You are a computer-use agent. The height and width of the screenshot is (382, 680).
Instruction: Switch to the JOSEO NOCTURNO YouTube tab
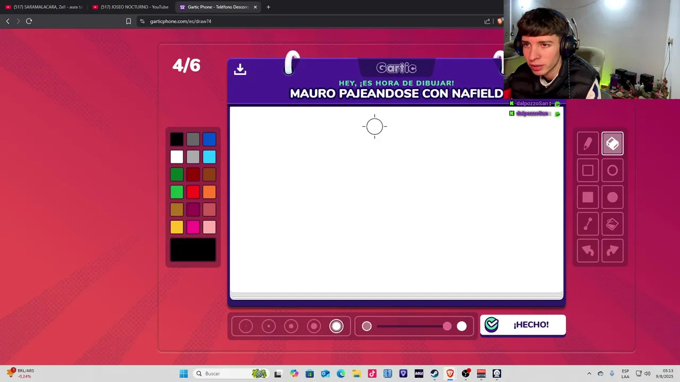[x=131, y=7]
